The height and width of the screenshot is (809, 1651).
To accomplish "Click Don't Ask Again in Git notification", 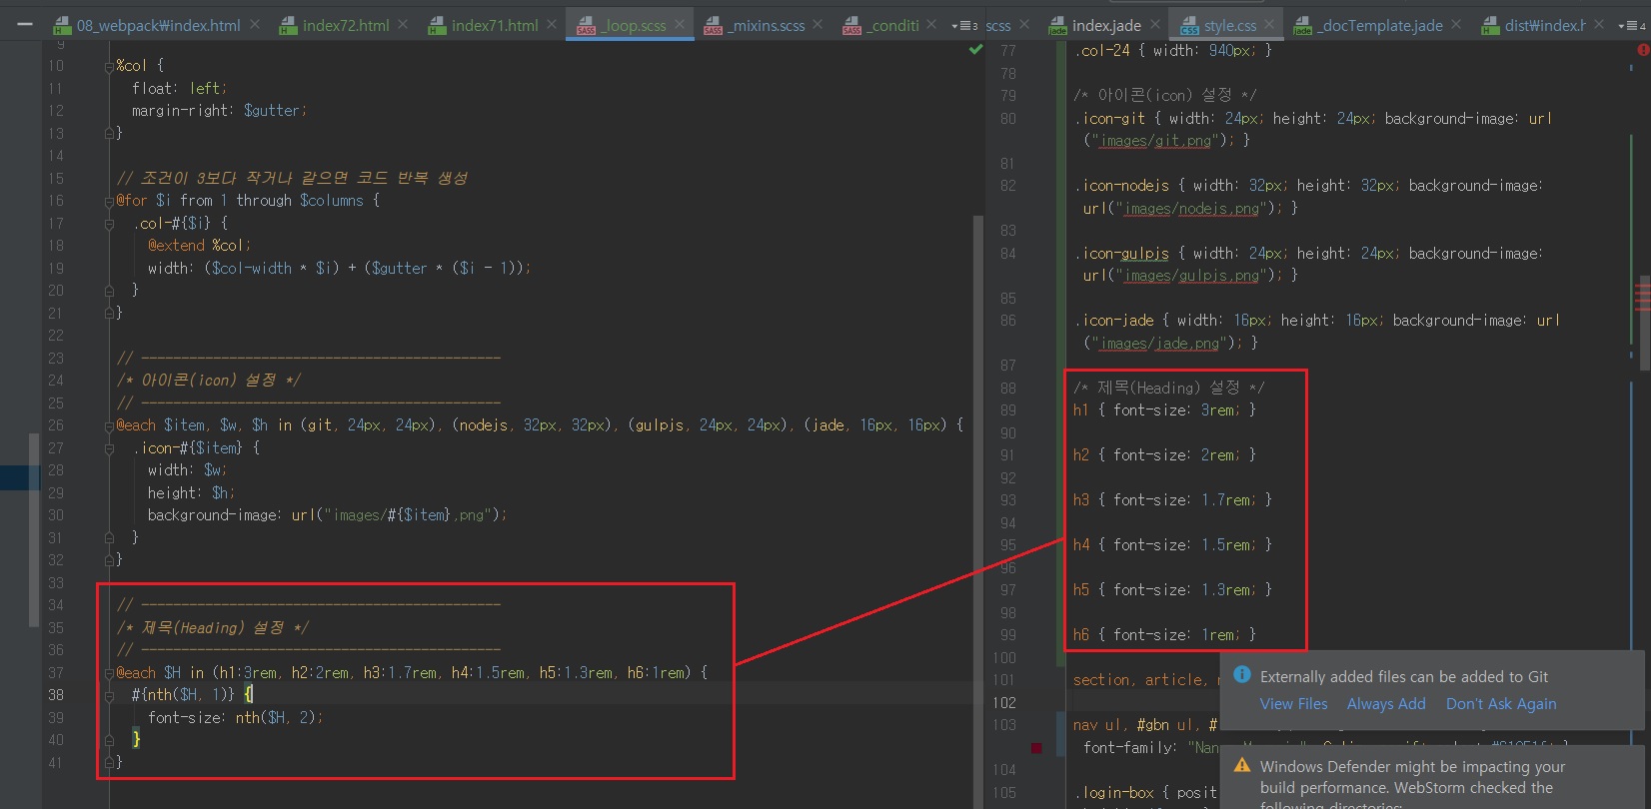I will coord(1500,703).
